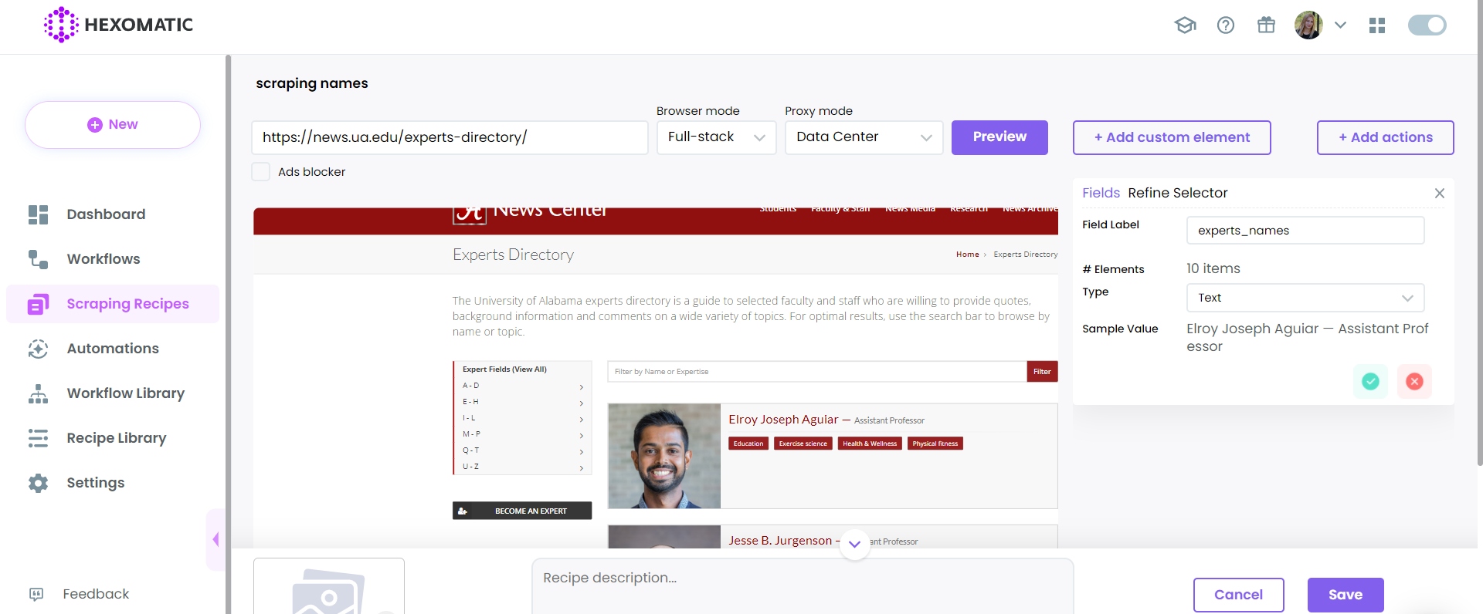Click the Preview button
Screen dimensions: 1483x614
pos(999,137)
